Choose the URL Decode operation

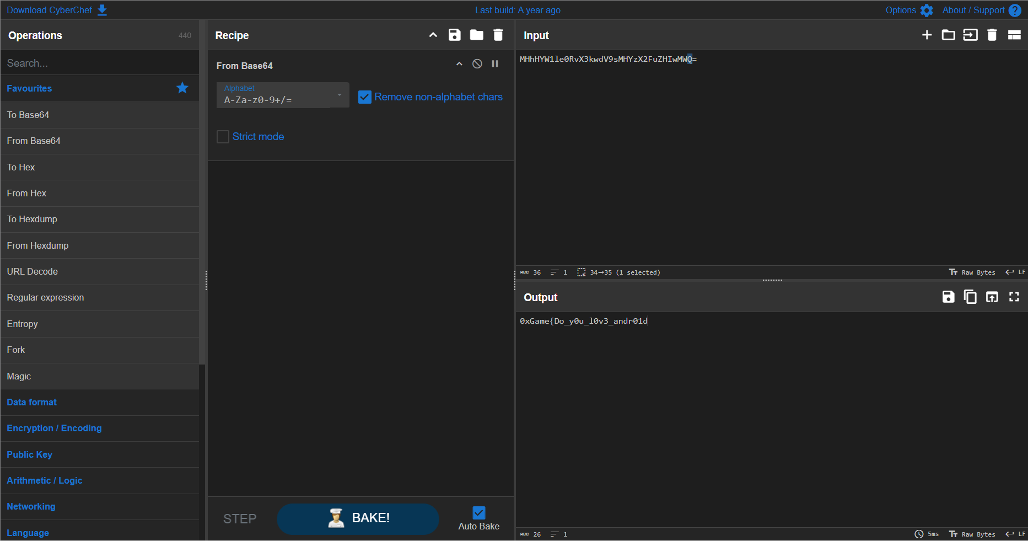(32, 272)
